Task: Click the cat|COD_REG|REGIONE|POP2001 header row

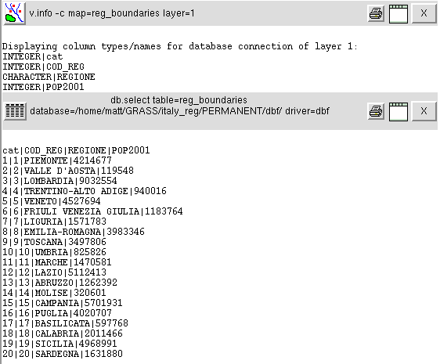Action: coord(76,150)
